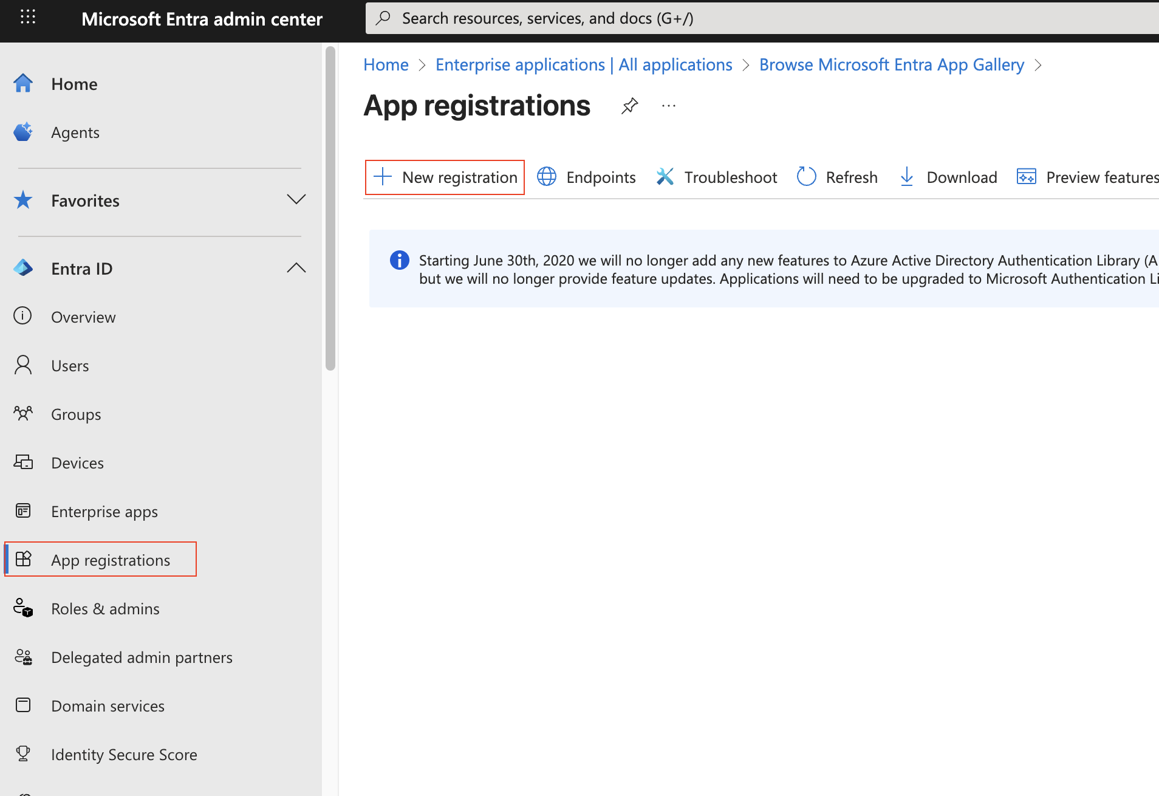1159x796 pixels.
Task: Click the blue info icon in banner
Action: click(x=399, y=260)
